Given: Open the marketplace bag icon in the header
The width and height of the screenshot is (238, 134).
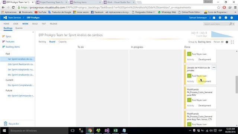Looking at the screenshot, I should [214, 17].
